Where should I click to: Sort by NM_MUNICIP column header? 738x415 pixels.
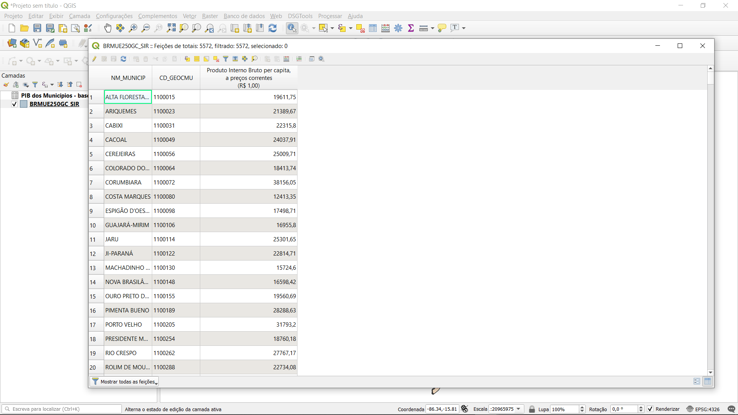128,78
